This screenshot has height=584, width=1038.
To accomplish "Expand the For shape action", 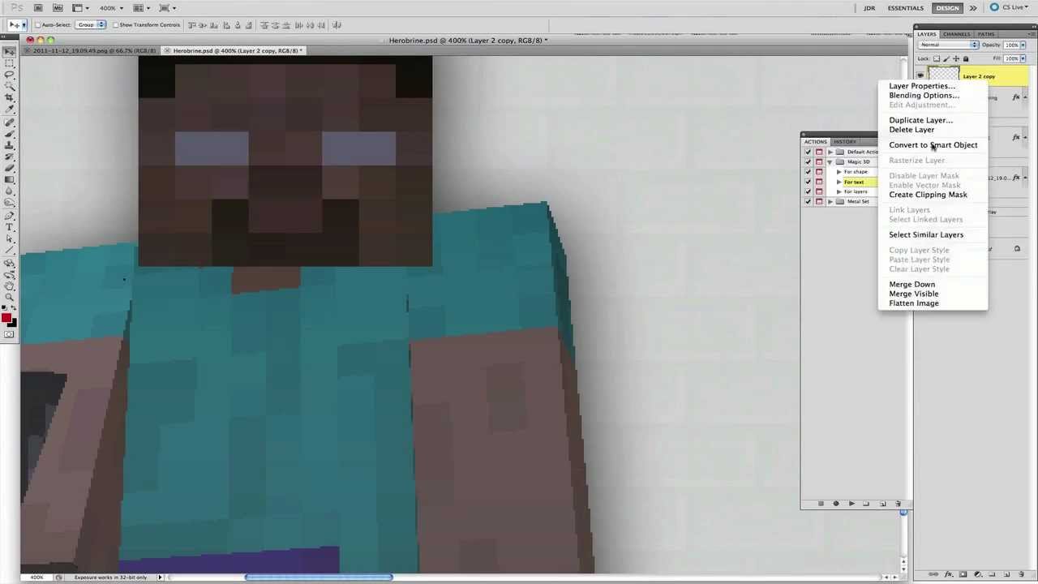I will tap(839, 172).
